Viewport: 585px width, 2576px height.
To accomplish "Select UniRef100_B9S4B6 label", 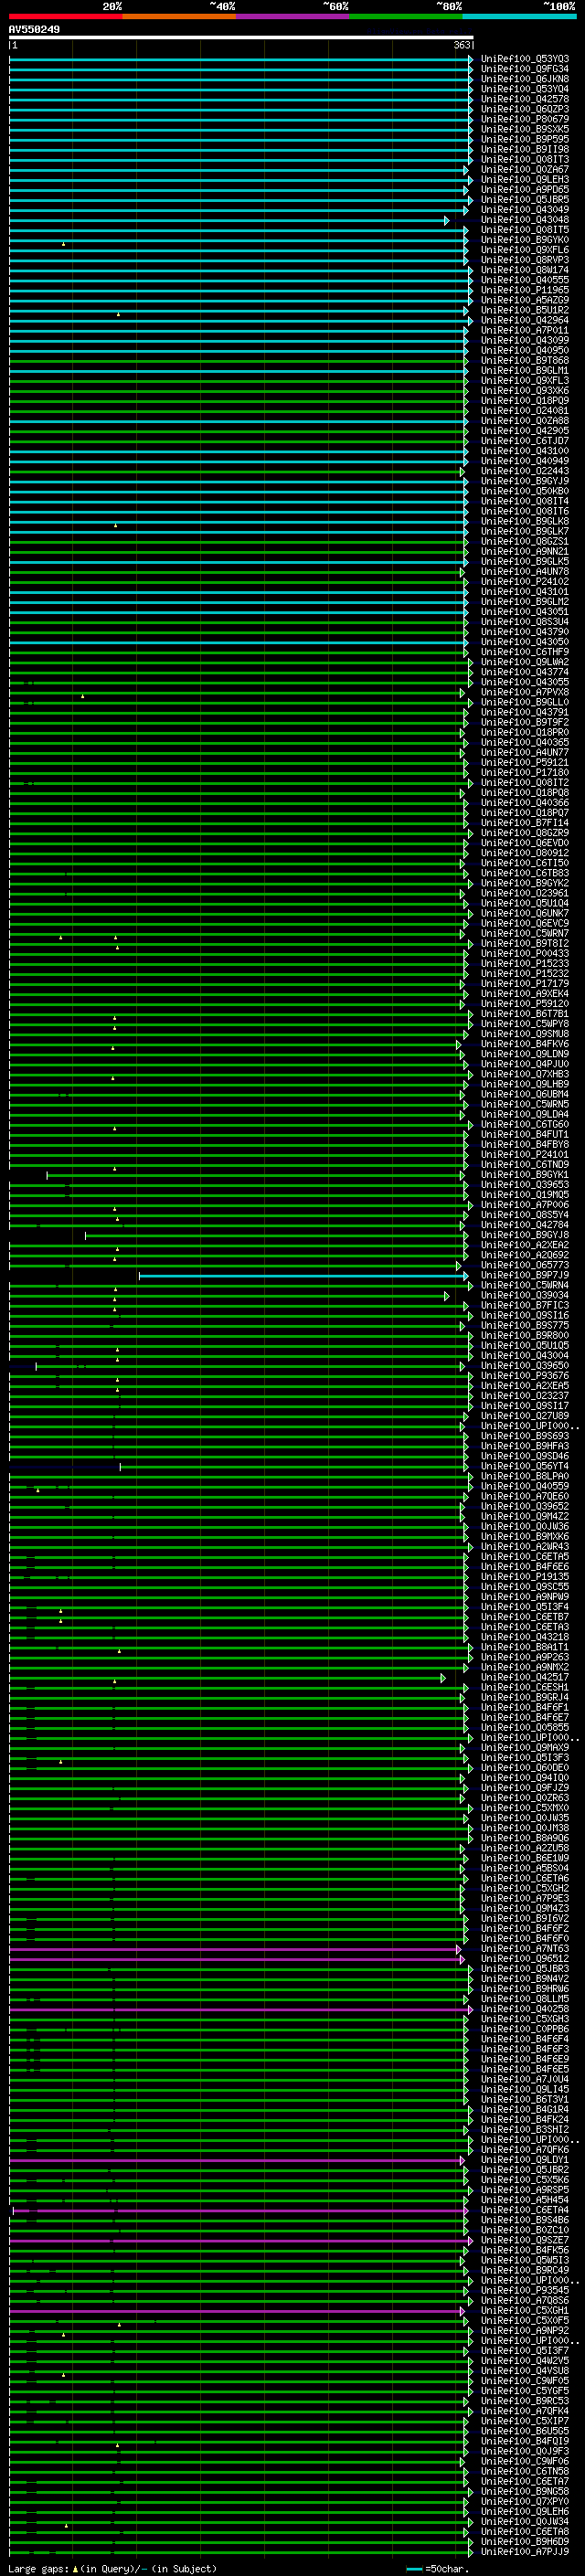I will [x=525, y=2220].
